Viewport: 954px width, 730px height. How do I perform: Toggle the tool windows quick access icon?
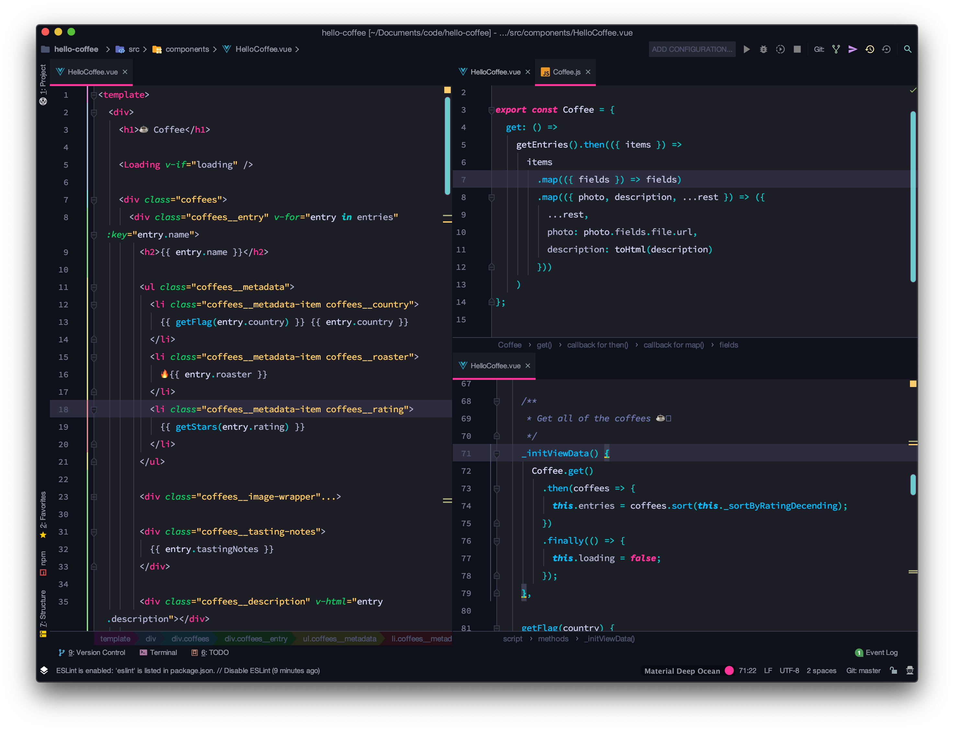[x=44, y=670]
